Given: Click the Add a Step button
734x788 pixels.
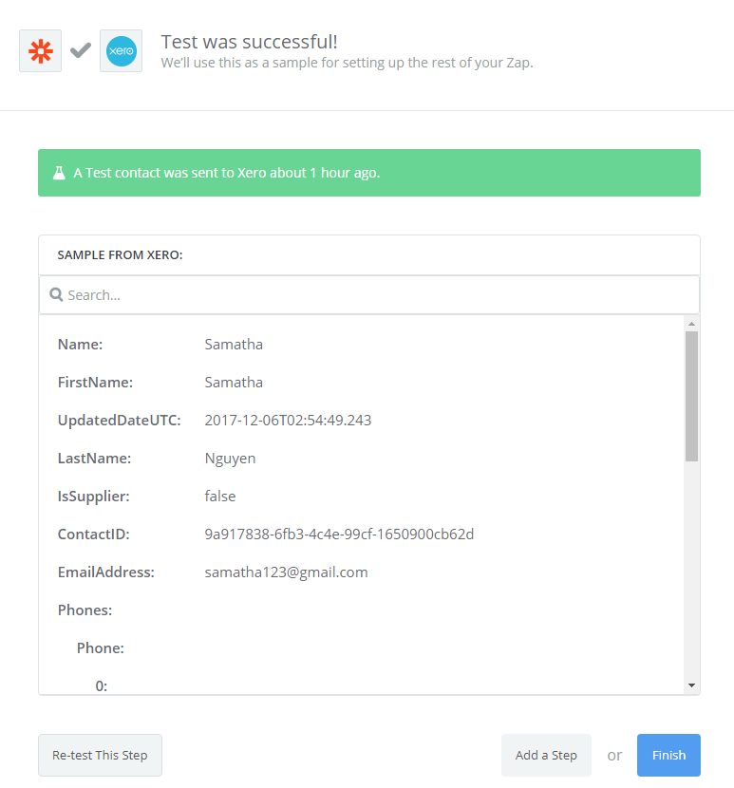Looking at the screenshot, I should [546, 755].
